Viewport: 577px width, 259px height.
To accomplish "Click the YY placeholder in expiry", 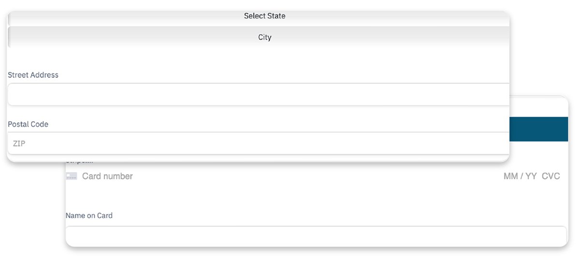I will 531,177.
